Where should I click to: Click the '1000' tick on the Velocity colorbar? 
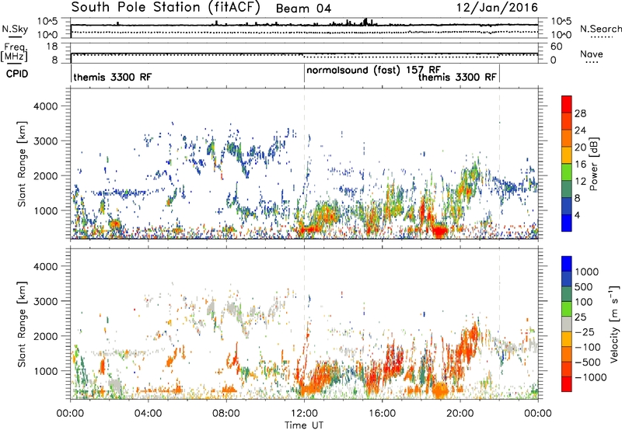(586, 272)
